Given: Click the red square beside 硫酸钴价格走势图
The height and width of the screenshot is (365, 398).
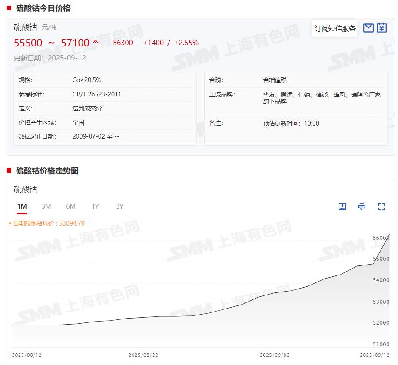Looking at the screenshot, I should 9,171.
